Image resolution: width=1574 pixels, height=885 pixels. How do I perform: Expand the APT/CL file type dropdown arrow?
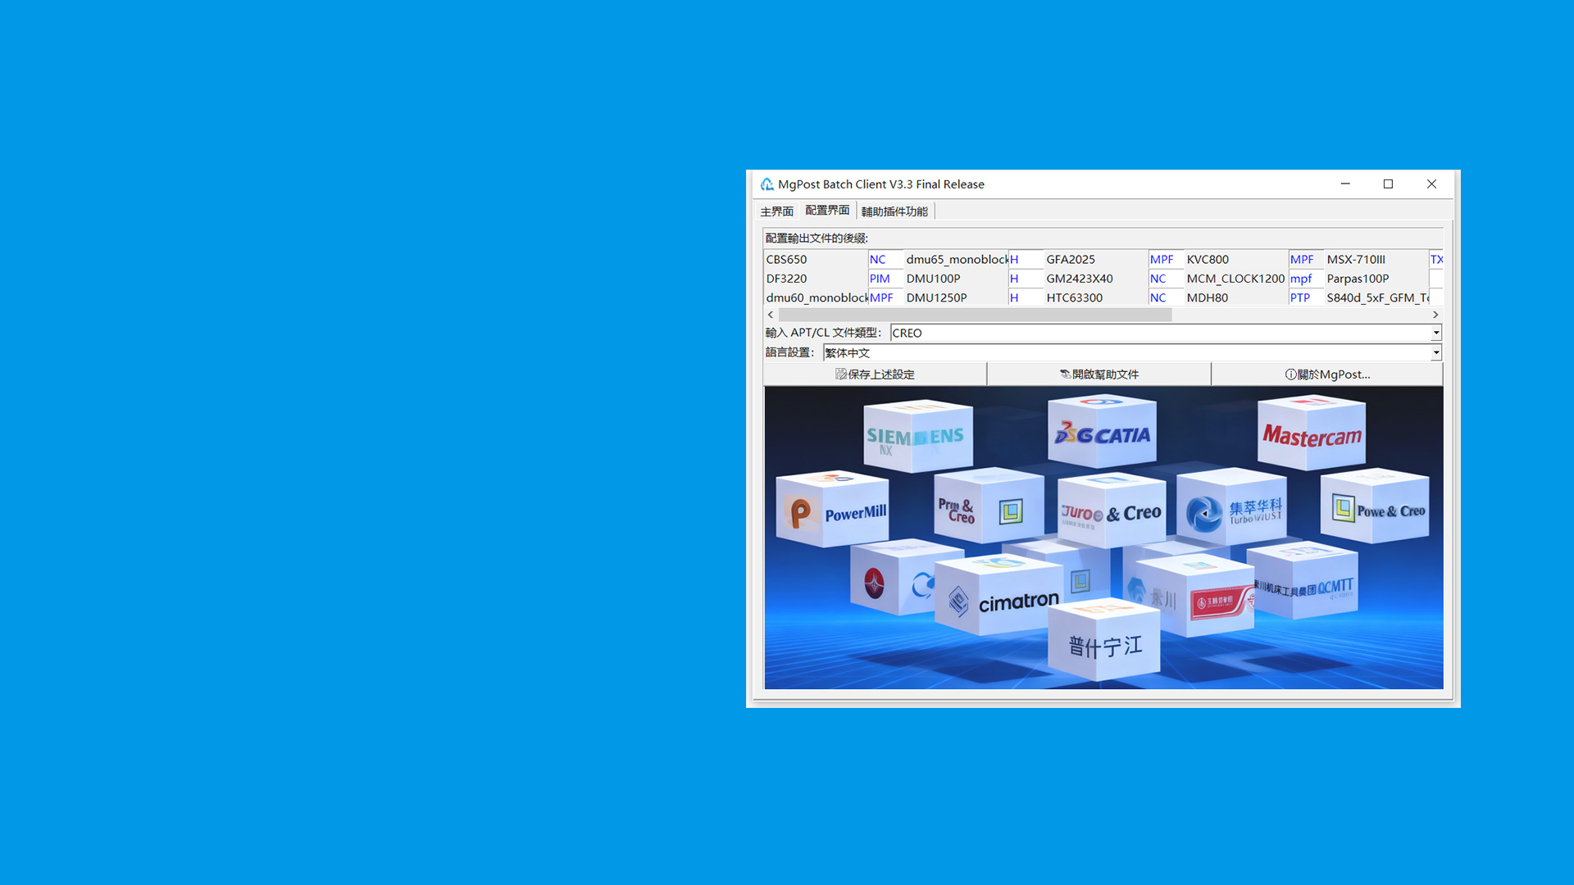(1436, 333)
